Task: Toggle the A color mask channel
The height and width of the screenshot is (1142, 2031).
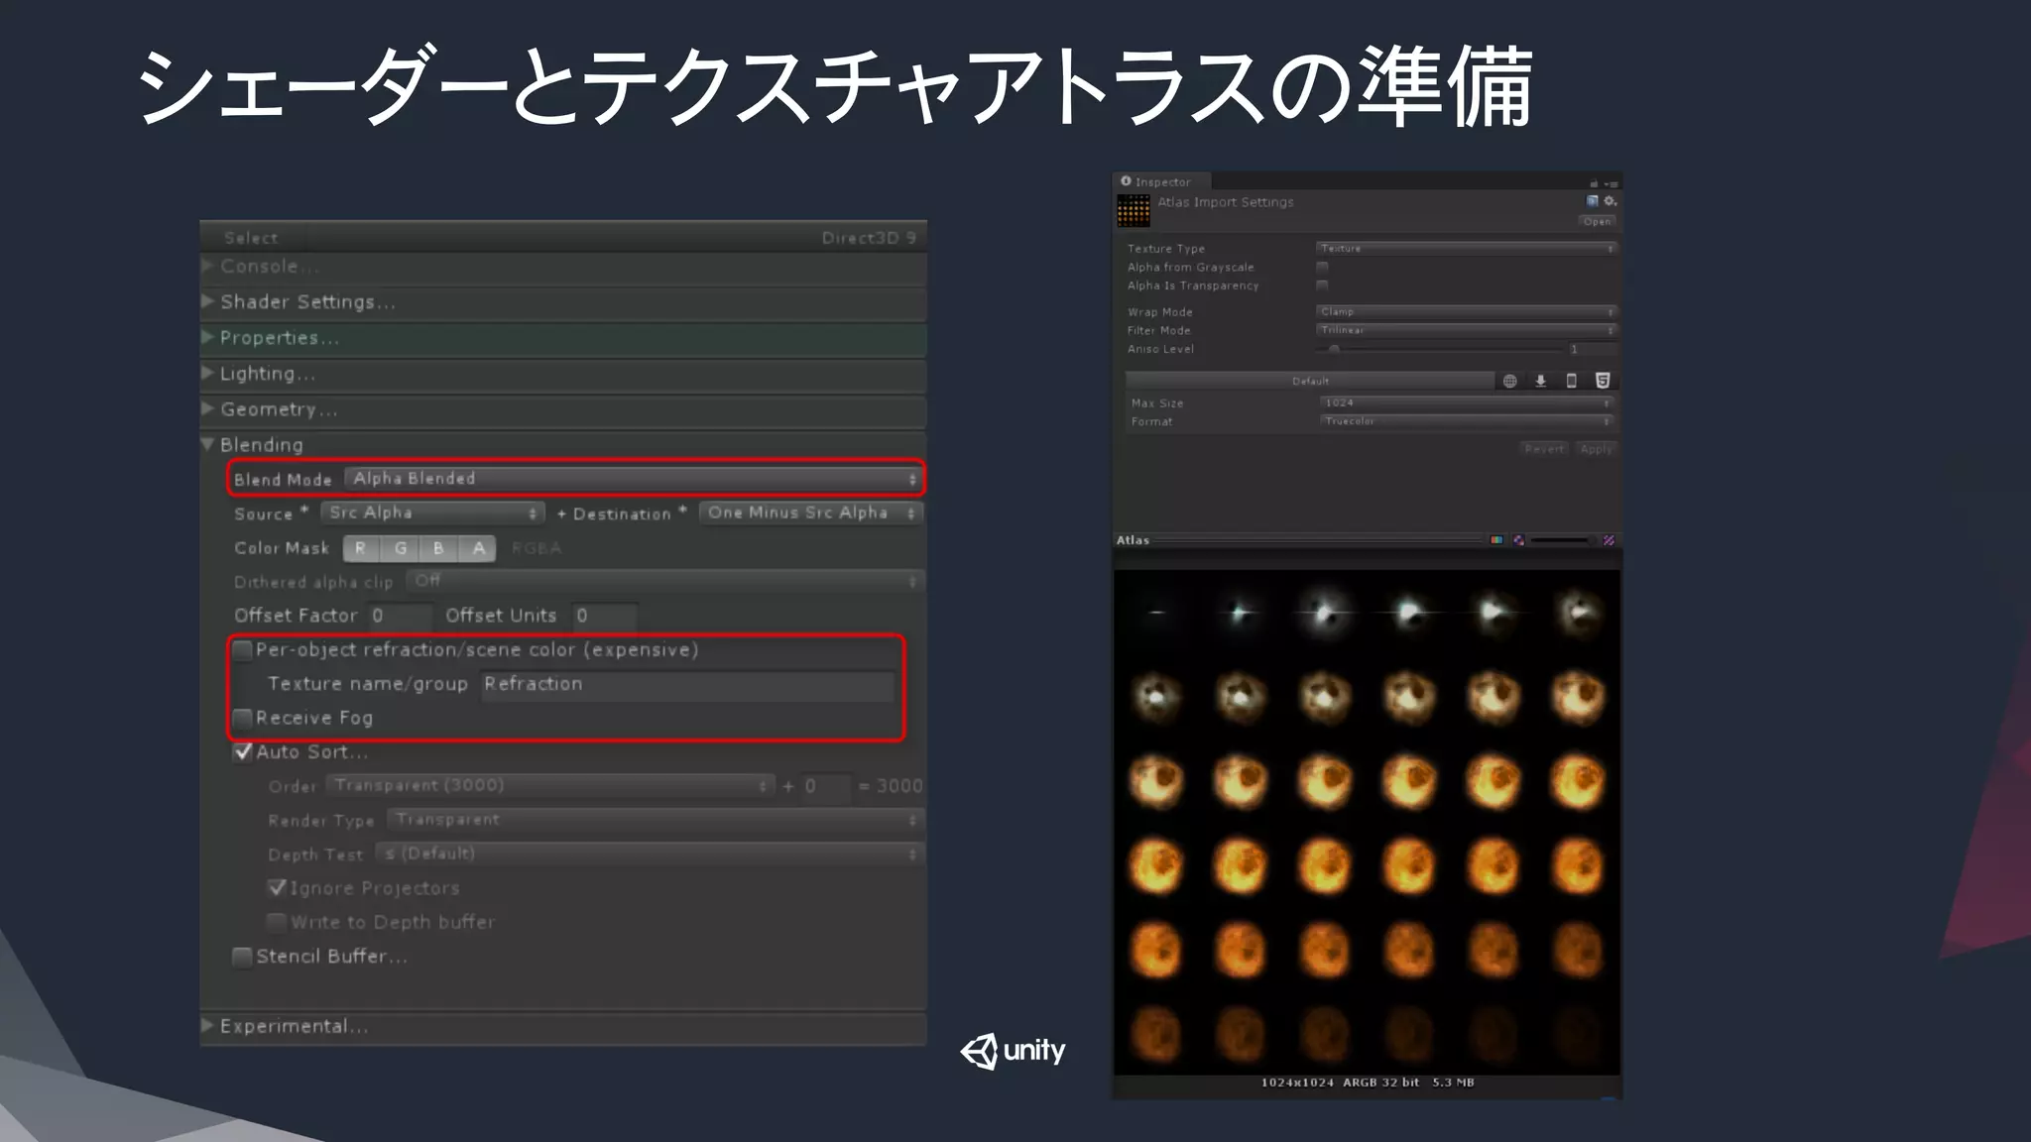Action: (x=478, y=548)
